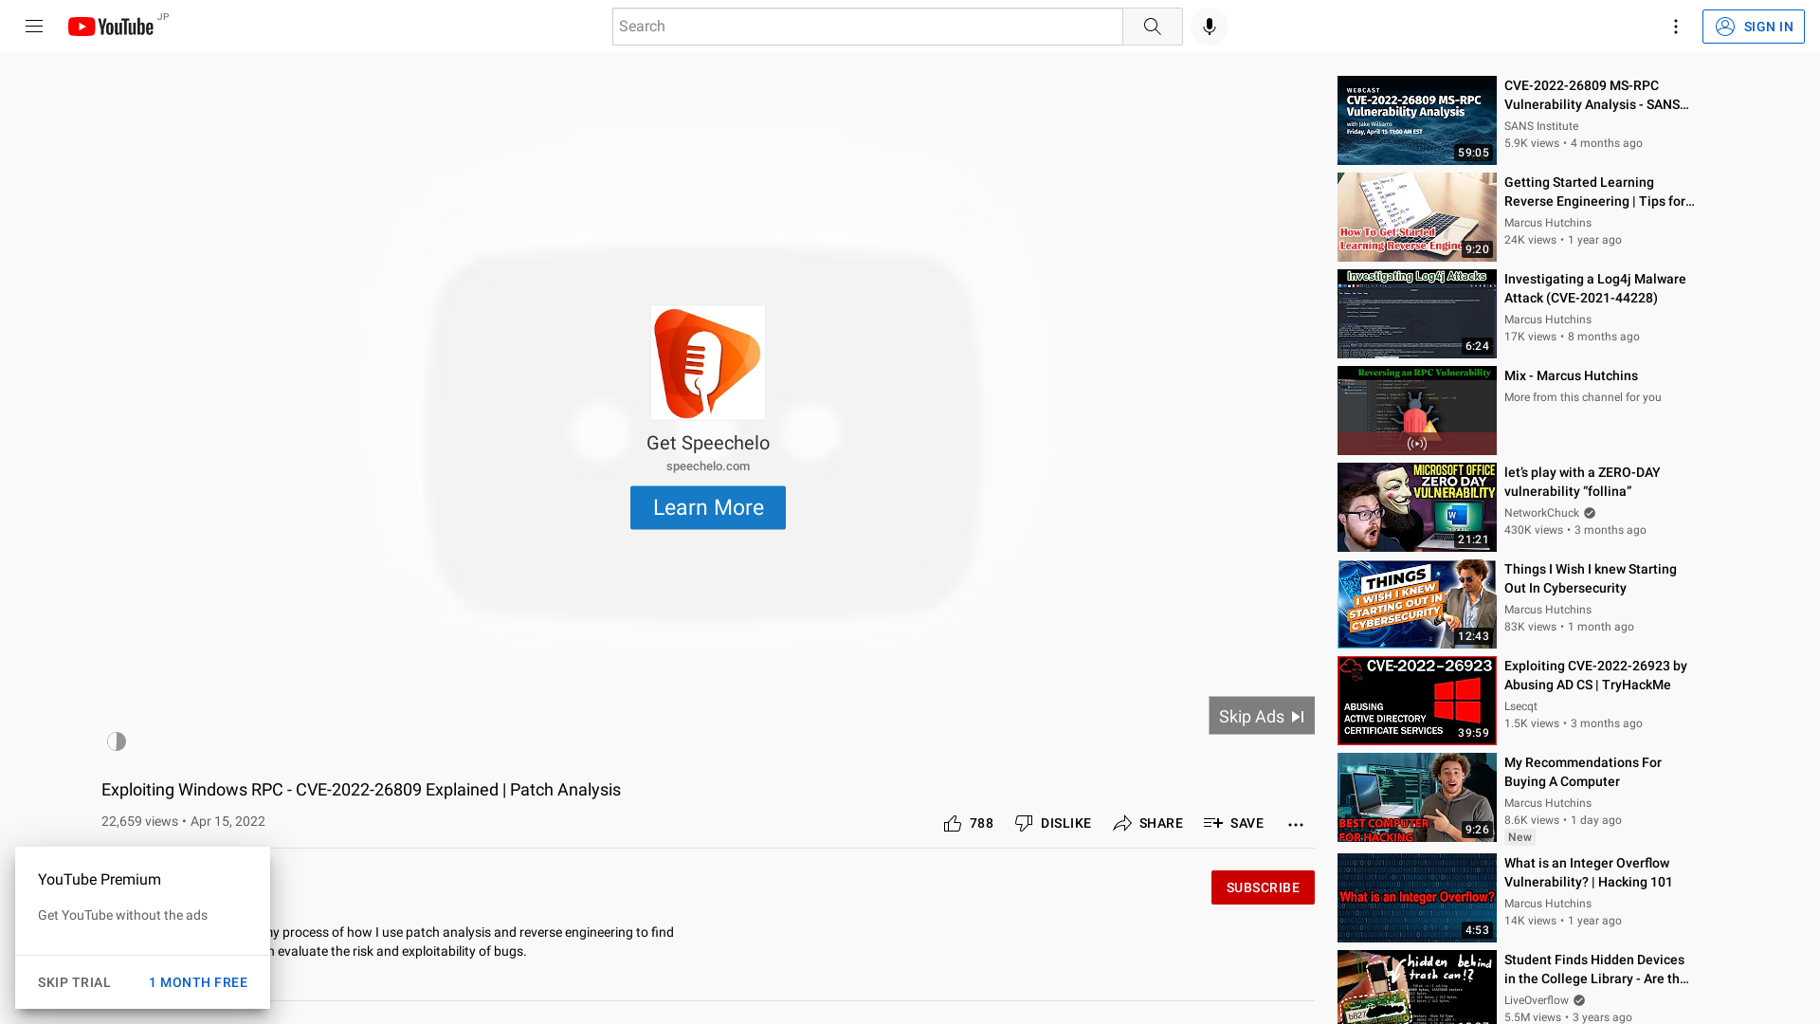Click the 788 like count
Screen dimensions: 1820x1024
pyautogui.click(x=981, y=823)
